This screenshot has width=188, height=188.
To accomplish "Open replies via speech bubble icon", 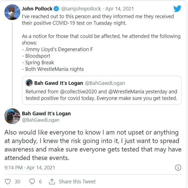I will coord(32,181).
